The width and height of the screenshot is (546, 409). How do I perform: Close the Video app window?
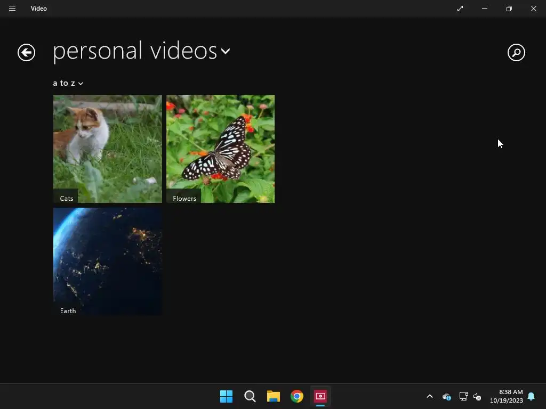coord(533,9)
